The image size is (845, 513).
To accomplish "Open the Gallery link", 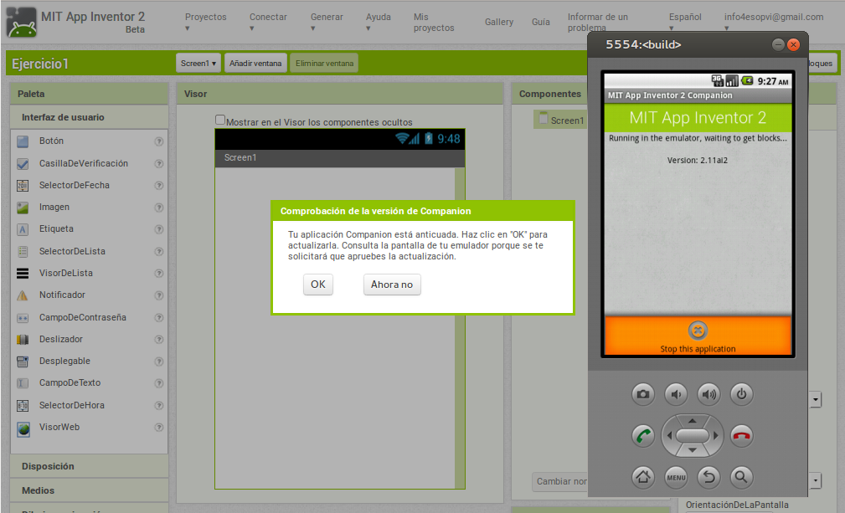I will pyautogui.click(x=499, y=22).
